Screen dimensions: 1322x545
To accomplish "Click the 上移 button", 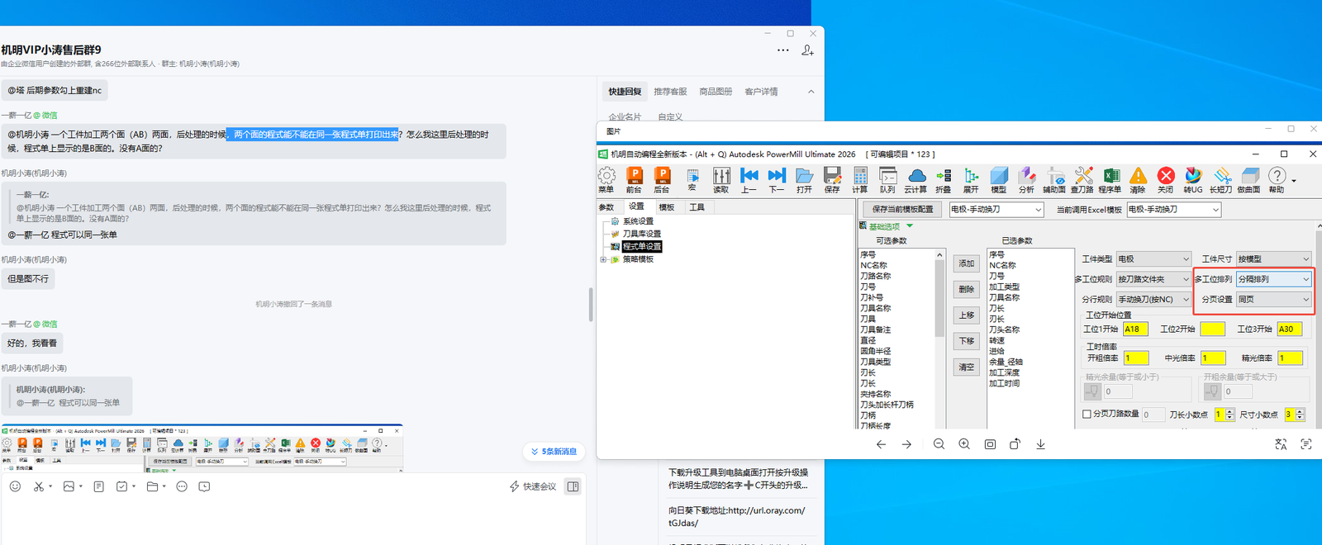I will (967, 315).
